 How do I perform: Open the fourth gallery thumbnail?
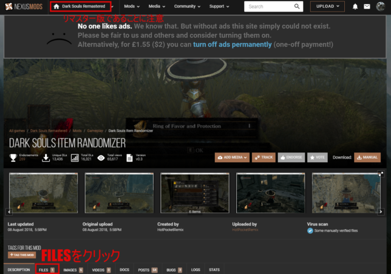tap(271, 193)
